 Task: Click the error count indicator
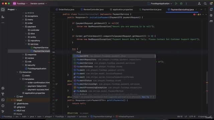[195, 14]
